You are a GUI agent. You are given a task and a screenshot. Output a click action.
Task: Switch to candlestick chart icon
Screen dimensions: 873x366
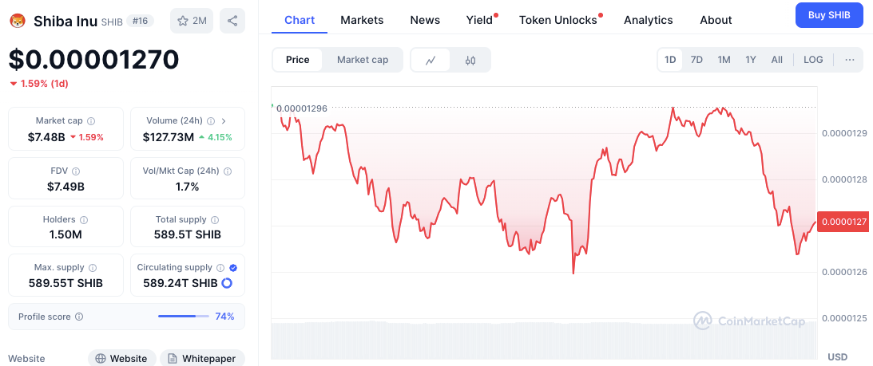point(470,60)
